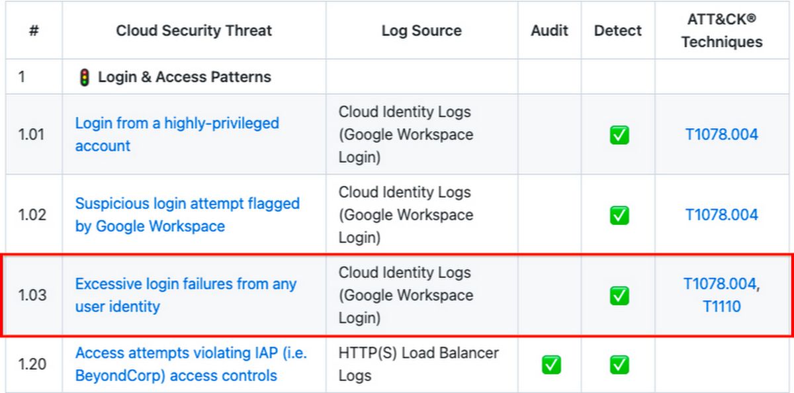Click the Detect checkmark in highlighted row 1.03

[x=619, y=295]
